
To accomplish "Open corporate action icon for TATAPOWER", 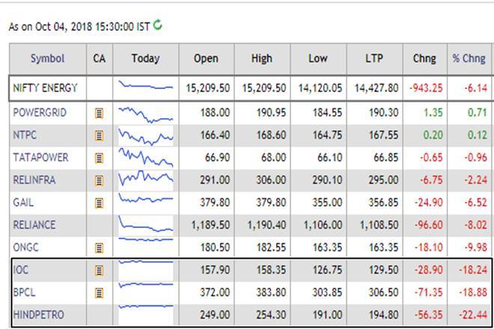I will coord(99,158).
